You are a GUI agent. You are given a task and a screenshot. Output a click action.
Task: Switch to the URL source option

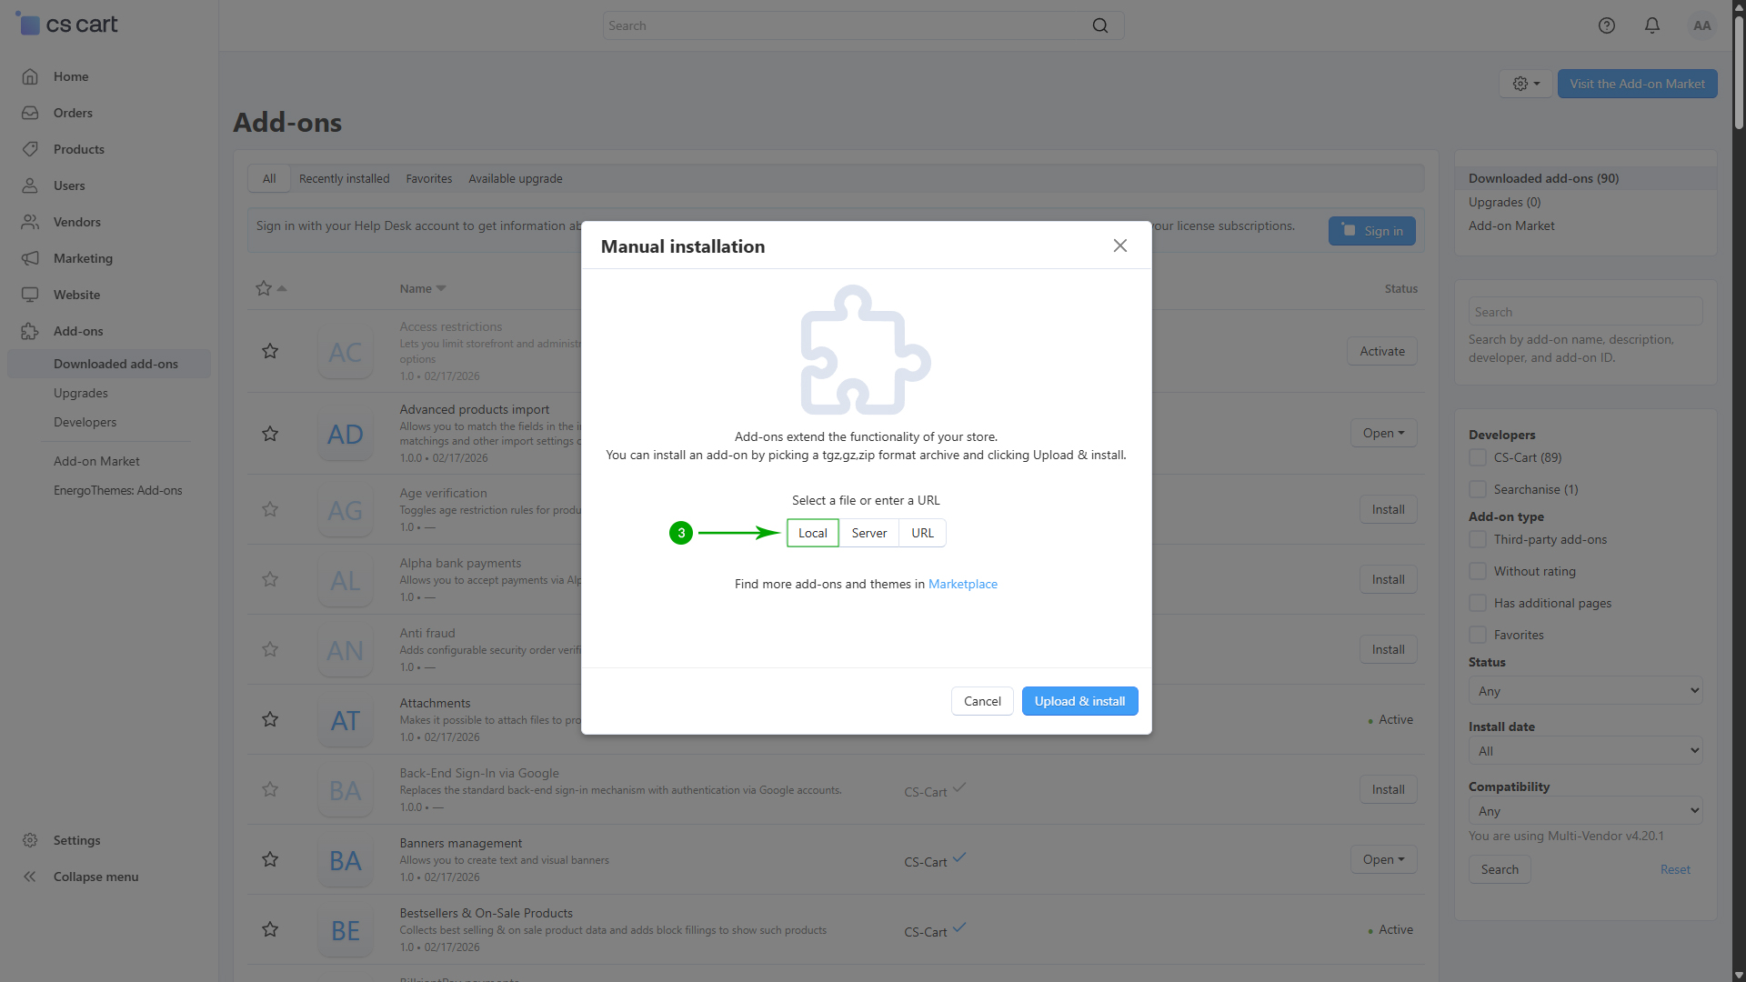pyautogui.click(x=922, y=533)
